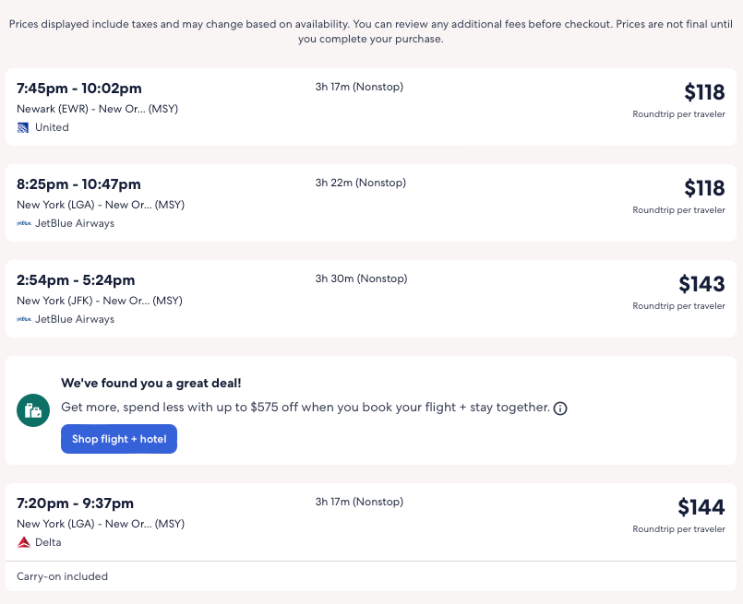Click JetBlue logo on 8:25pm flight
The width and height of the screenshot is (743, 604).
click(x=24, y=223)
